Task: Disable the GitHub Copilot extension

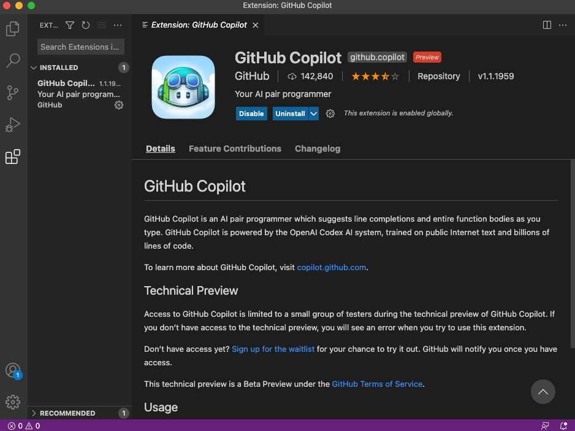Action: 251,114
